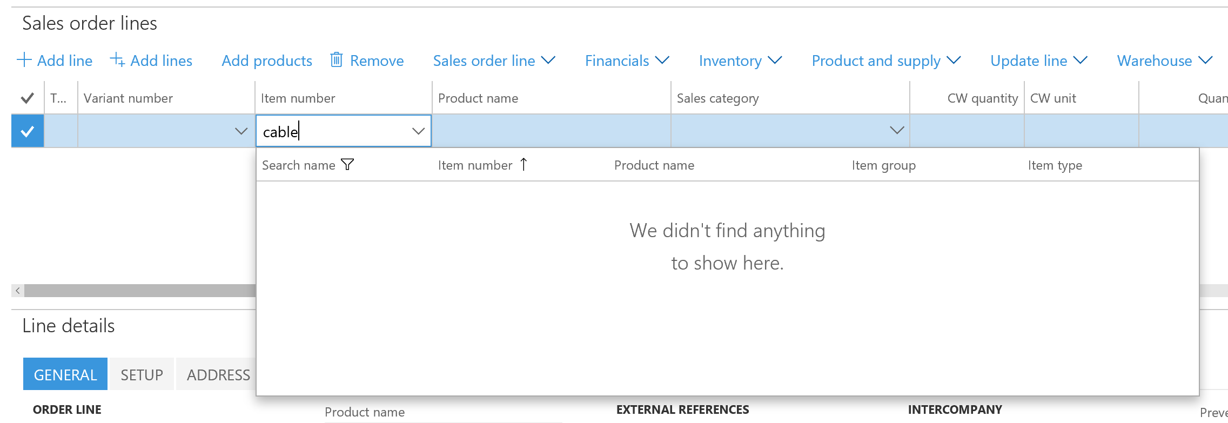Click the EXTERNAL REFERENCES group label
This screenshot has height=423, width=1228.
pyautogui.click(x=682, y=409)
